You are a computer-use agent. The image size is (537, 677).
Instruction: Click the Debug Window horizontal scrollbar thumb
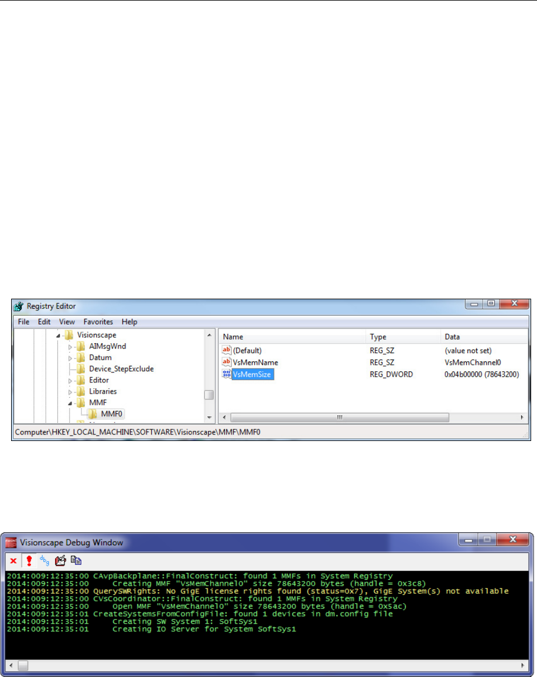coord(23,665)
